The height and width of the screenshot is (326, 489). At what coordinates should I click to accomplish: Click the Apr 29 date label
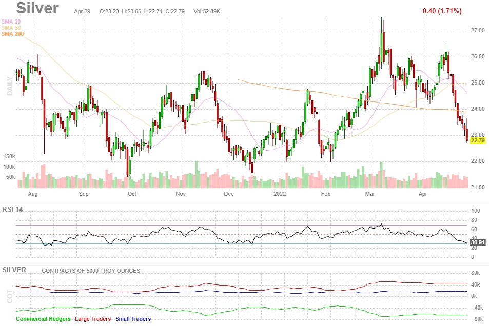point(82,11)
